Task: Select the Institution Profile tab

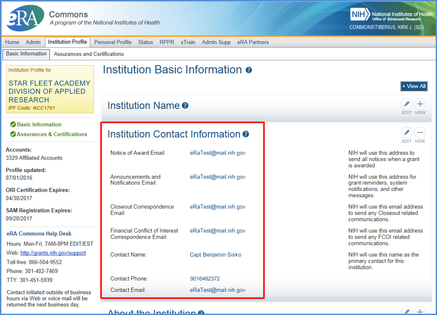Action: (x=67, y=42)
